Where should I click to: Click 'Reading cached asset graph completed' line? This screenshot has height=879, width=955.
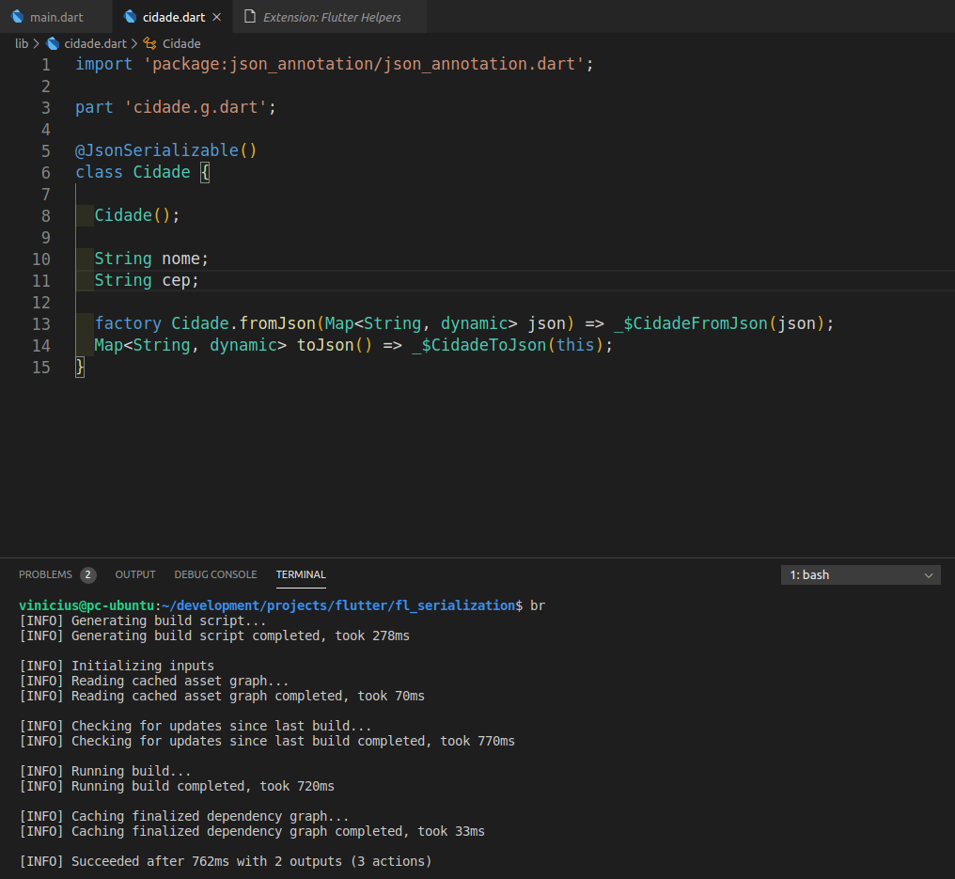pyautogui.click(x=223, y=696)
